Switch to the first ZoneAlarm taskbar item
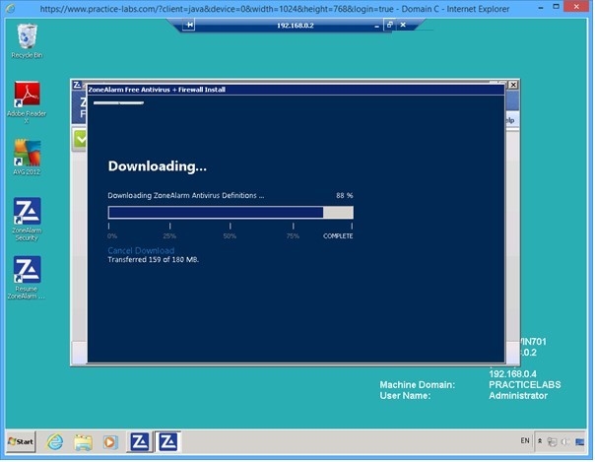This screenshot has width=595, height=462. pyautogui.click(x=139, y=442)
